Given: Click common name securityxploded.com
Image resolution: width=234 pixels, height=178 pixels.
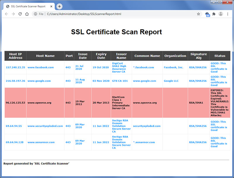Looking at the screenshot, I should click(147, 126).
